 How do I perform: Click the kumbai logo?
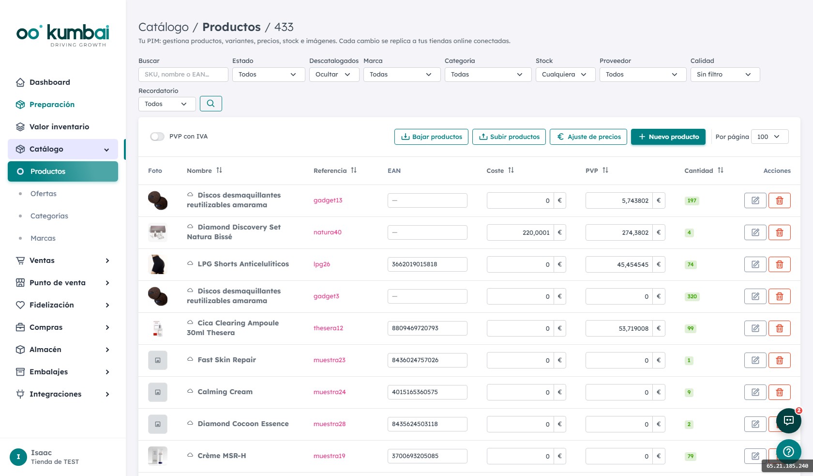click(x=63, y=35)
